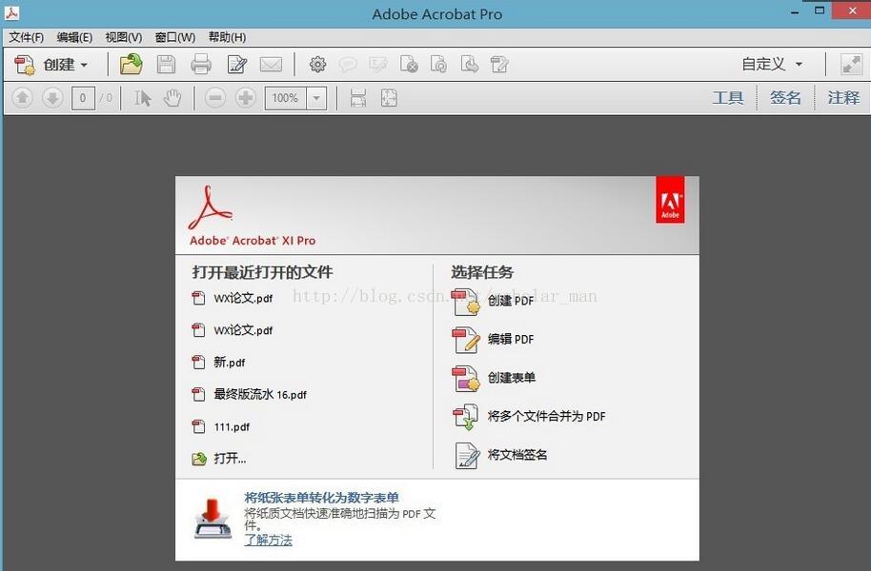Maximize the Adobe Acrobat Pro window
Image resolution: width=871 pixels, height=571 pixels.
click(820, 10)
